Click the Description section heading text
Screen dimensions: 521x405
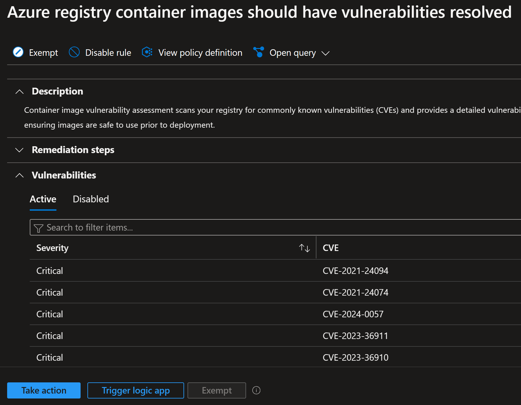click(x=57, y=91)
